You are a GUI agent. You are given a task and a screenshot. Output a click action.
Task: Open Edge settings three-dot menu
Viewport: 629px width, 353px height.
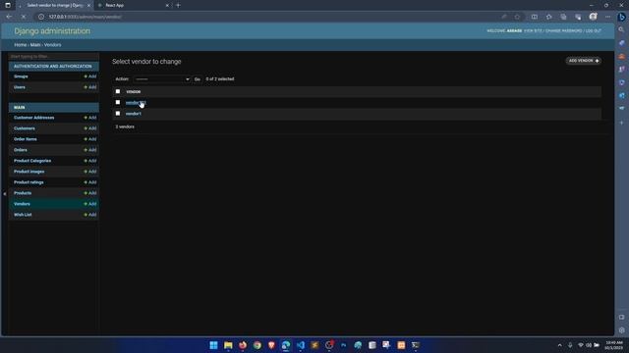(x=607, y=17)
